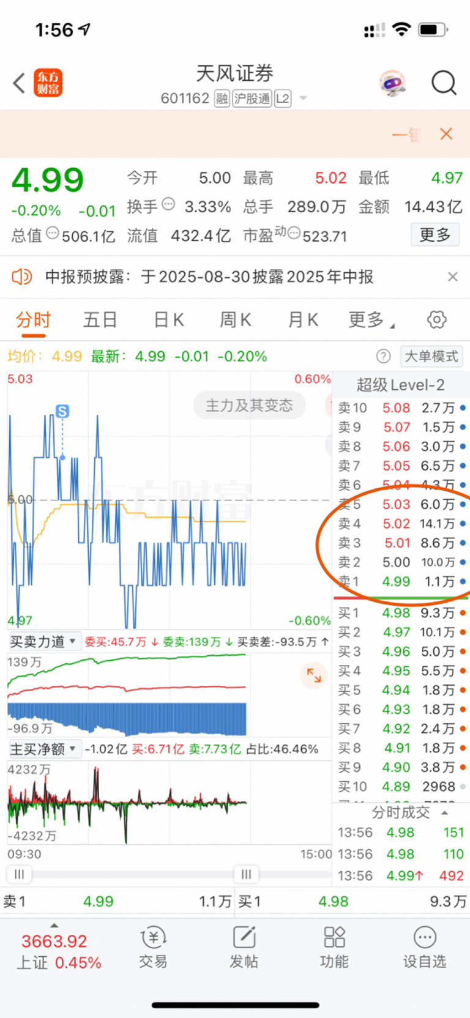Tap the 市盈 info smiley icon
470x1018 pixels.
pyautogui.click(x=294, y=233)
